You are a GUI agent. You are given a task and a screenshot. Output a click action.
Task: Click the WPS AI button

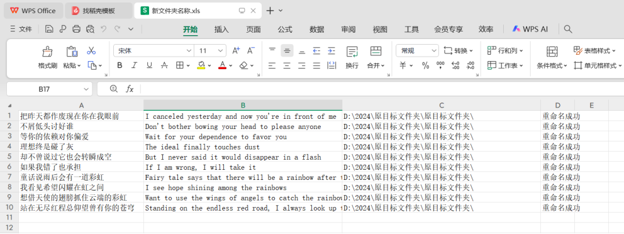(530, 29)
